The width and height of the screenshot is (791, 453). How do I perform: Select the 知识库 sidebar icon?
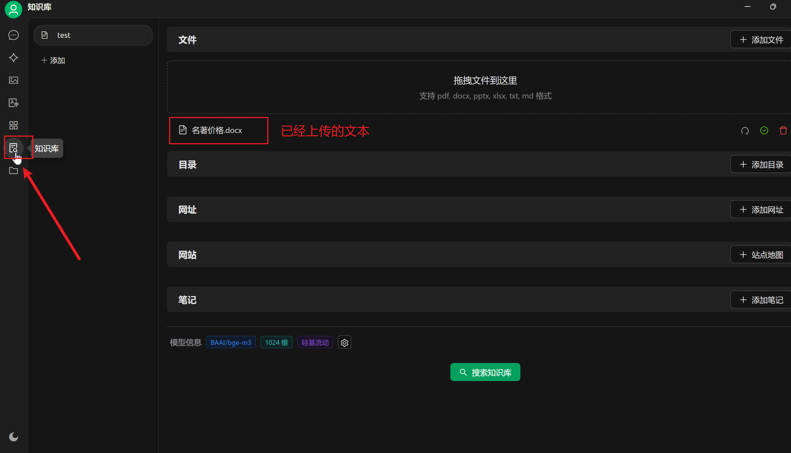[13, 148]
